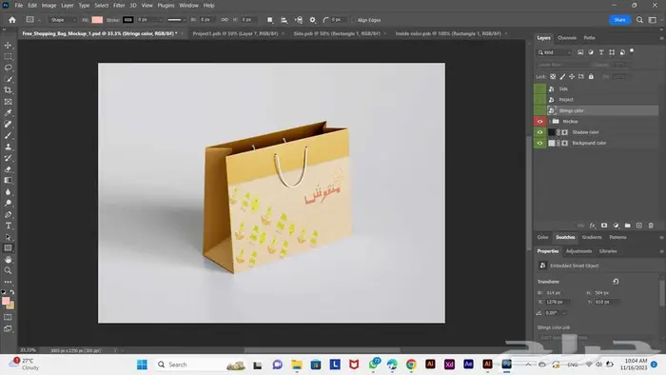
Task: Create a new group folder icon
Action: pyautogui.click(x=627, y=226)
